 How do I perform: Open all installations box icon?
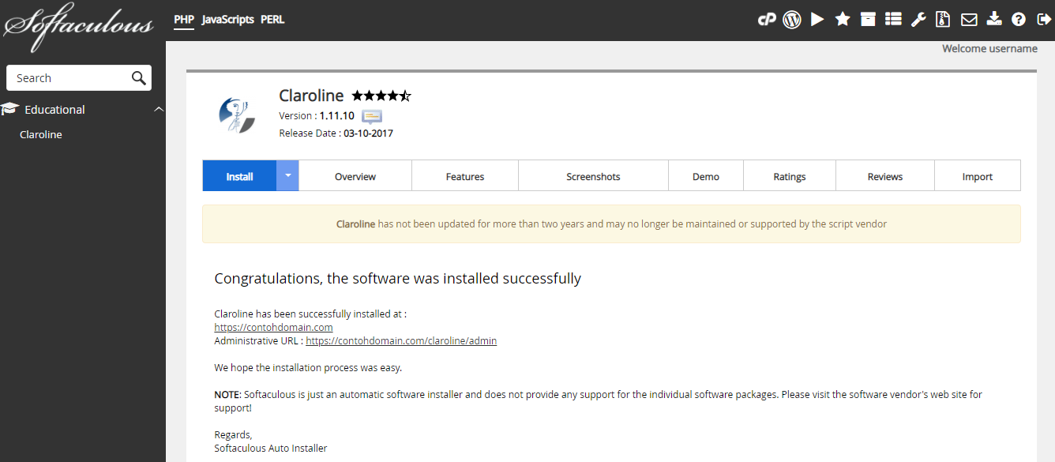pyautogui.click(x=868, y=20)
